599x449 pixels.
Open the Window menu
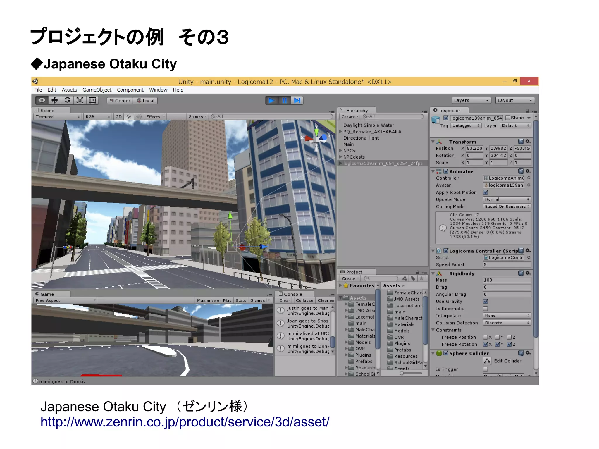point(158,90)
